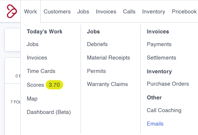This screenshot has height=135, width=198.
Task: Open the Calls navigation item
Action: tap(129, 12)
